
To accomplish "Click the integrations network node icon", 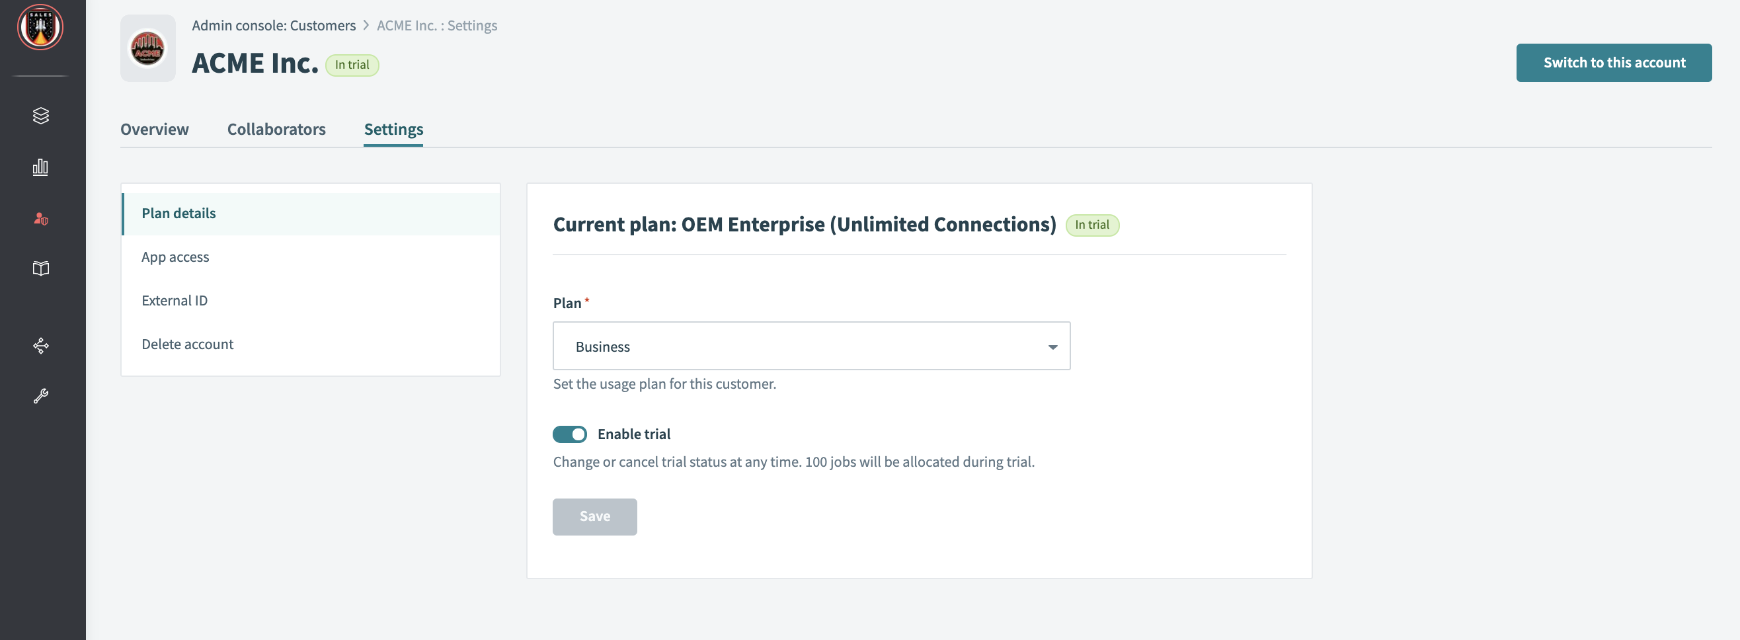I will [40, 345].
